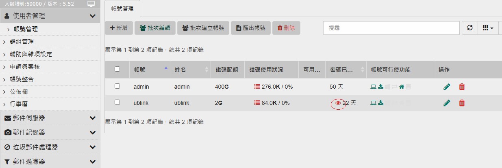Click the 新增 button

pyautogui.click(x=119, y=28)
